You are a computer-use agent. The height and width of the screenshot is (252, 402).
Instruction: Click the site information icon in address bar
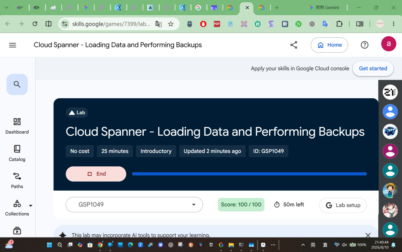click(65, 24)
